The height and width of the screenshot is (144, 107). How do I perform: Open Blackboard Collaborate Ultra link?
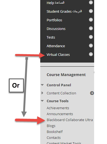(70, 120)
